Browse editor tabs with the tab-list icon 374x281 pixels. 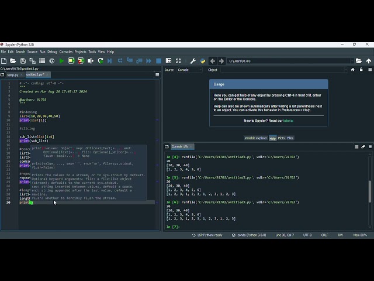pos(2,75)
